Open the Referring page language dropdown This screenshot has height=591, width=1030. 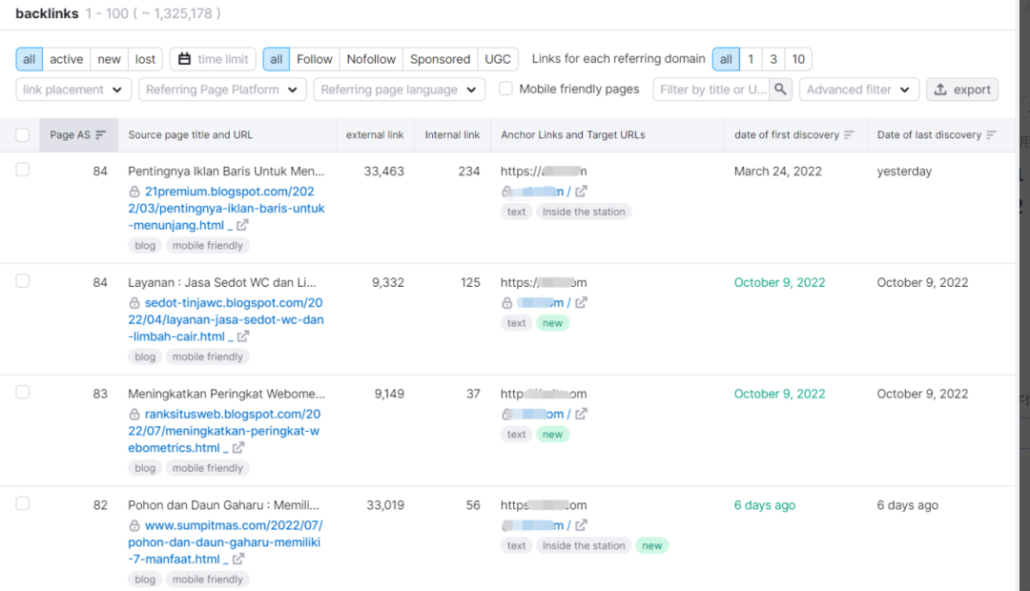[399, 90]
